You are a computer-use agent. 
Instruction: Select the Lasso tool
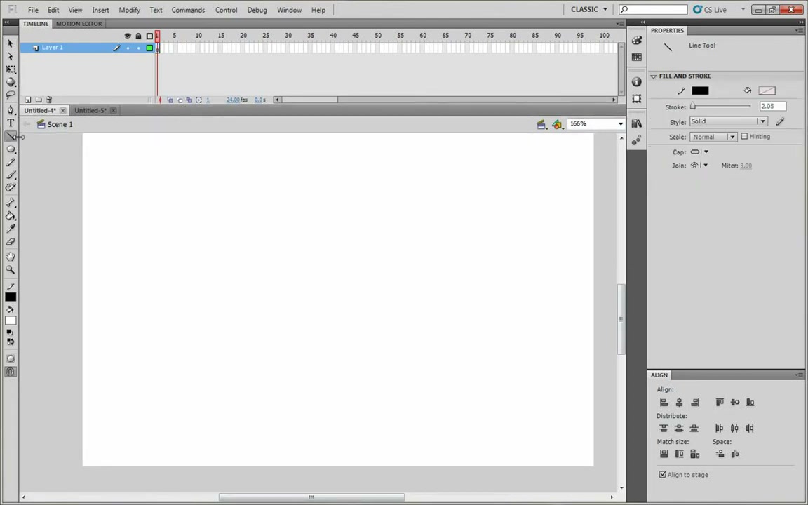pyautogui.click(x=11, y=95)
